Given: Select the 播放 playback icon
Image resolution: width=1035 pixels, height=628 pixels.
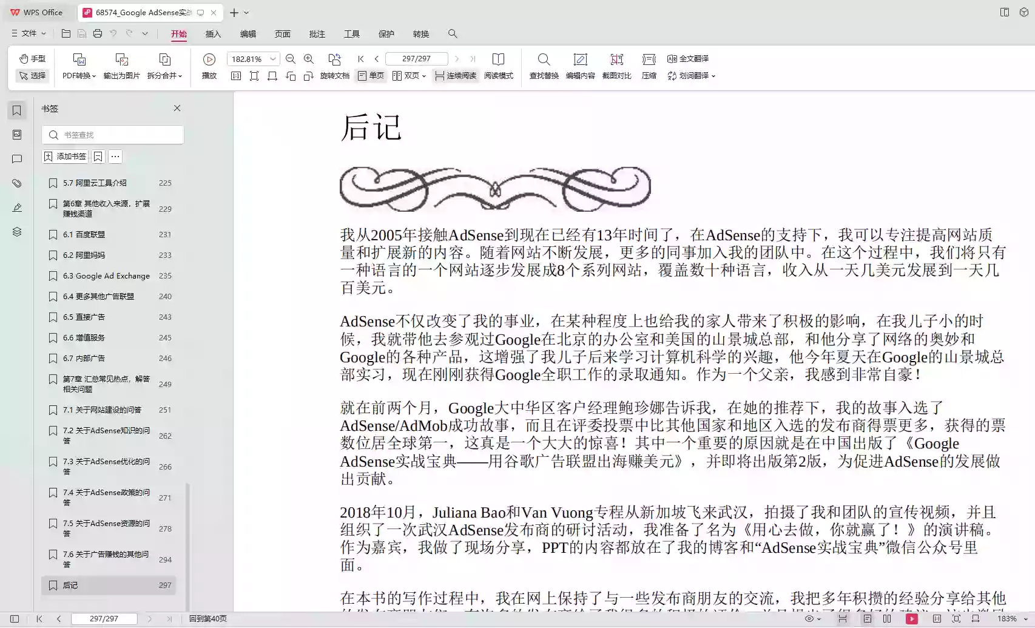Looking at the screenshot, I should coord(209,59).
